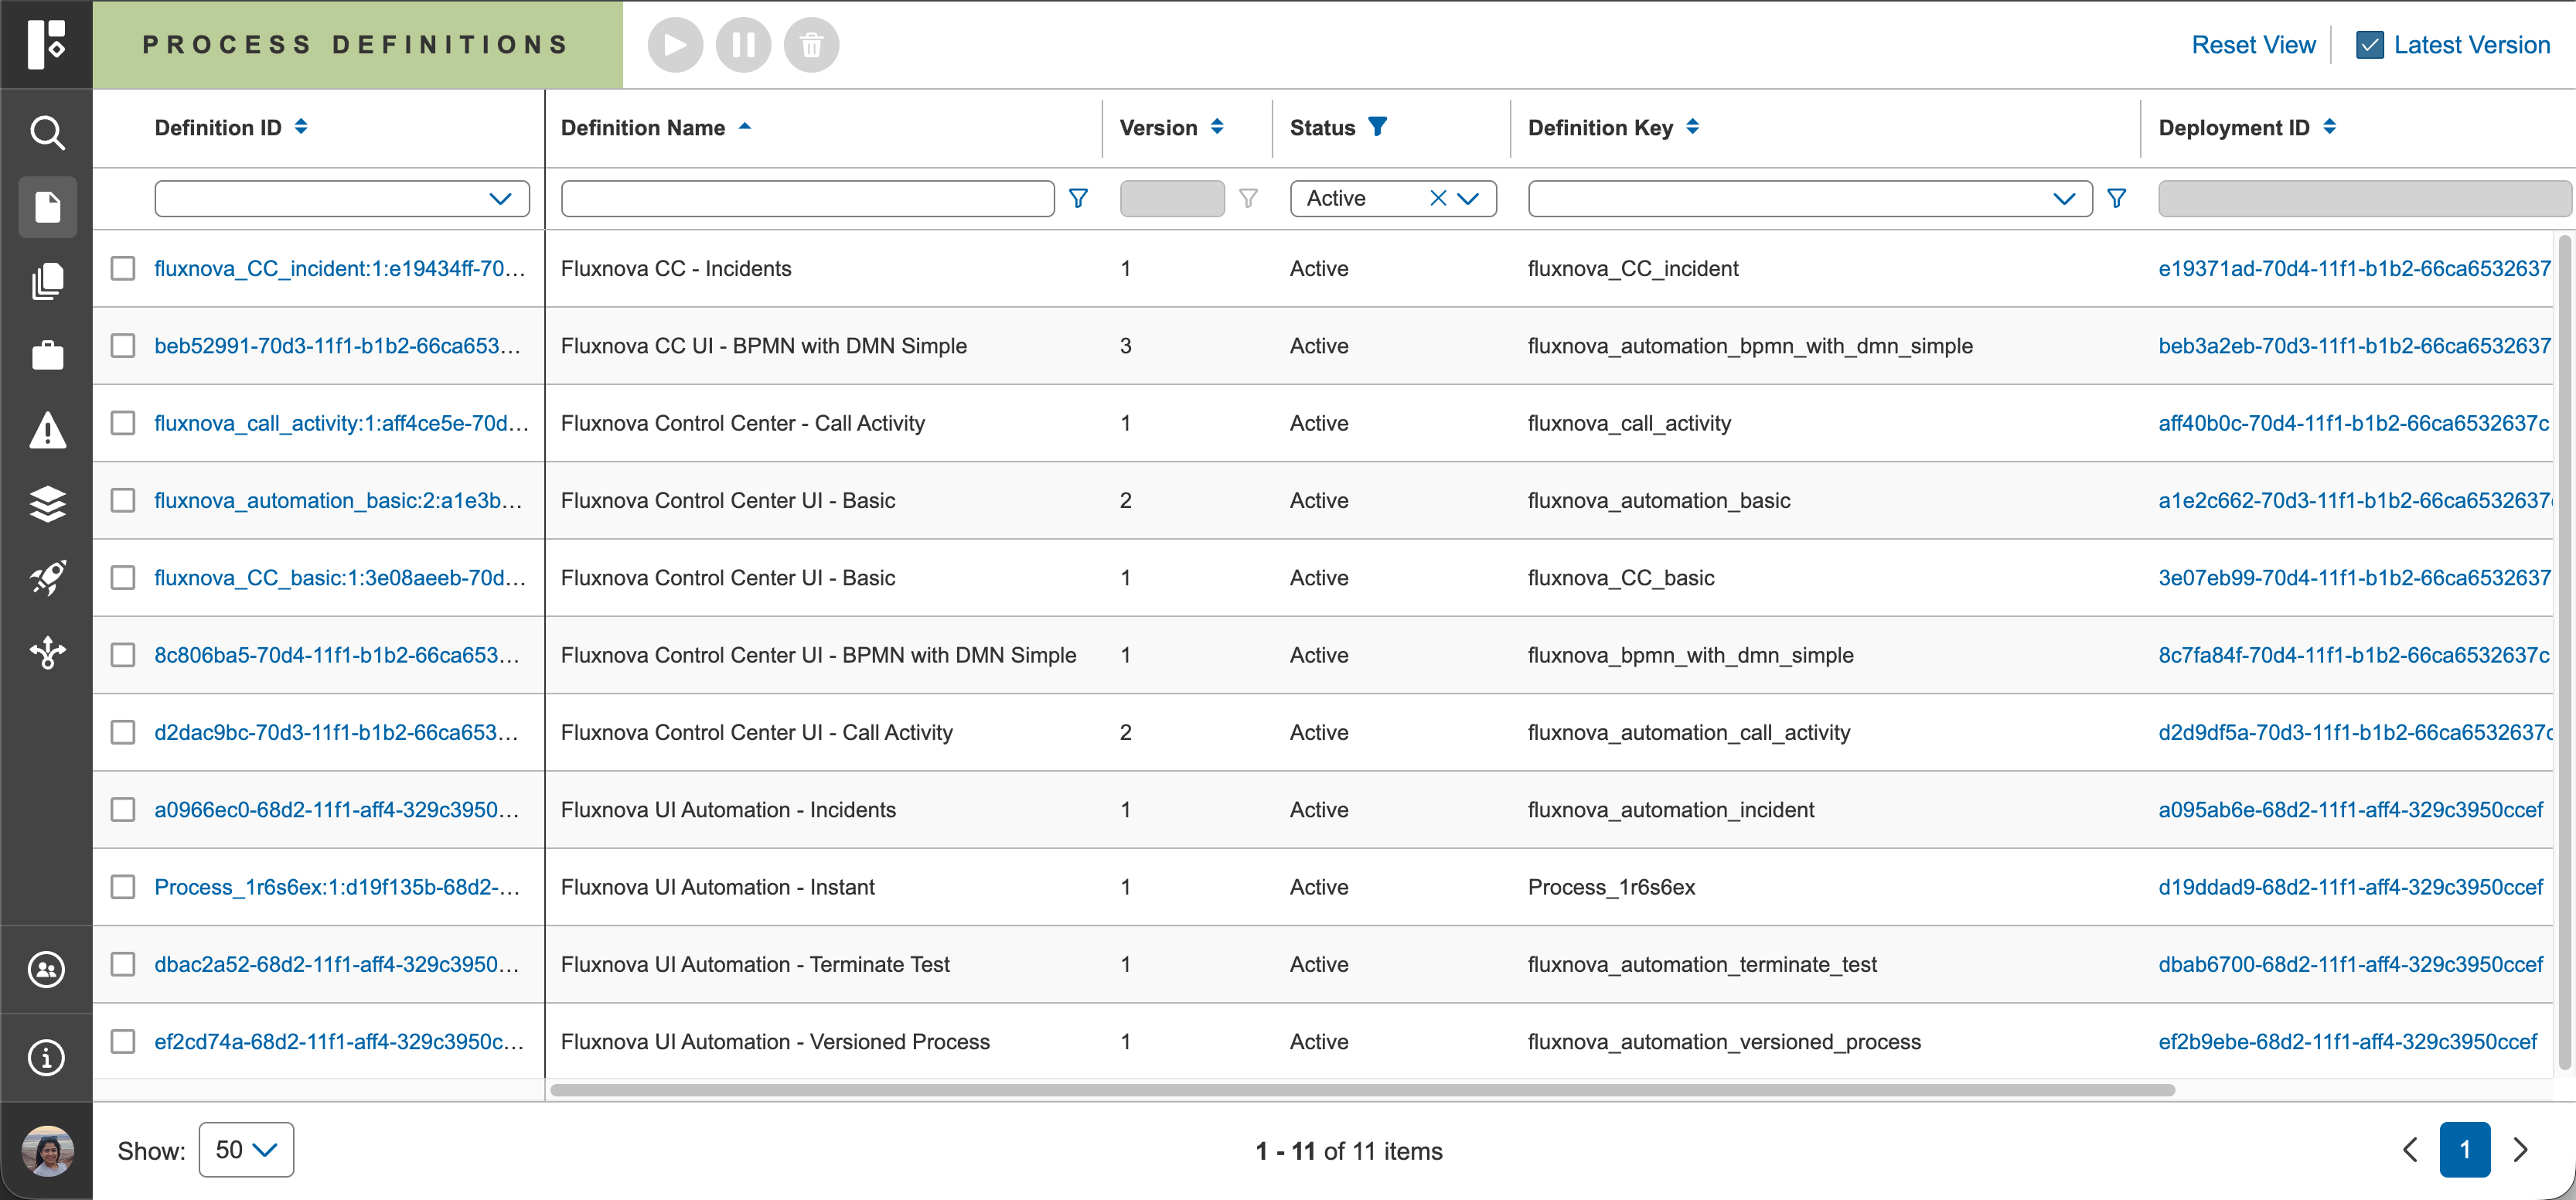Click the Version filter funnel icon
Screen dimensions: 2576x1200
pyautogui.click(x=1248, y=198)
